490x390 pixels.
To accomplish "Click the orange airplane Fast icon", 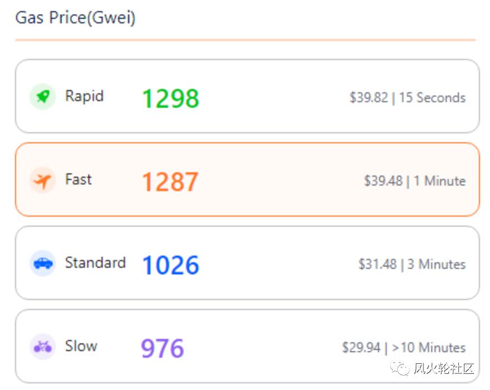I will [43, 180].
